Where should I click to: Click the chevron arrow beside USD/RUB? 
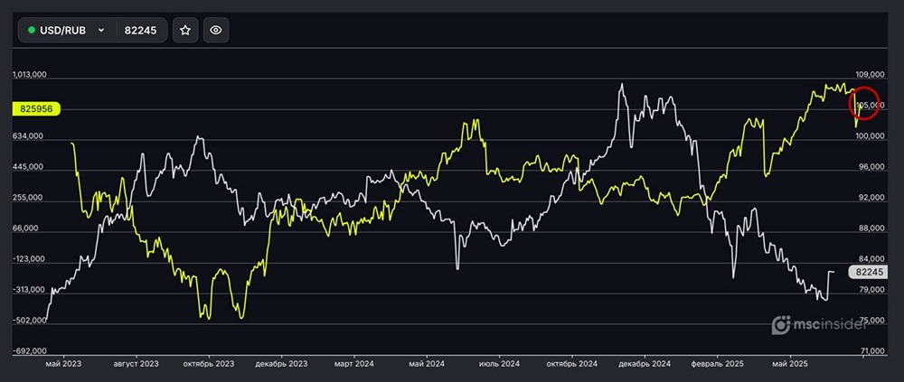pos(101,30)
